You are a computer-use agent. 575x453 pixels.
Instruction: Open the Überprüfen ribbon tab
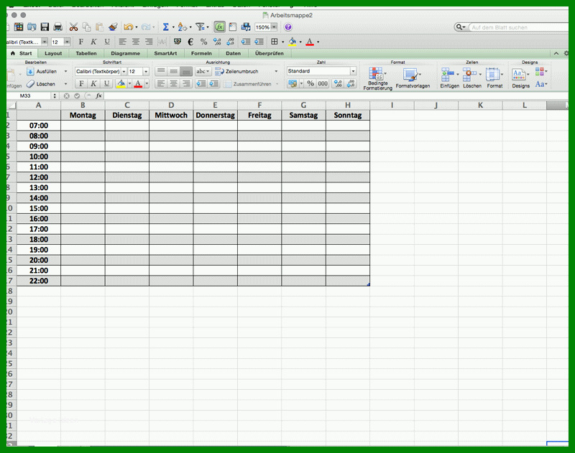tap(269, 53)
